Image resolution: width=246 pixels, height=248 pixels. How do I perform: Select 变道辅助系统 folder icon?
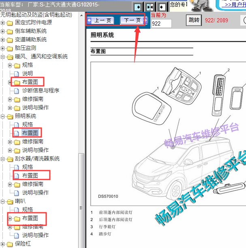coord(10,40)
